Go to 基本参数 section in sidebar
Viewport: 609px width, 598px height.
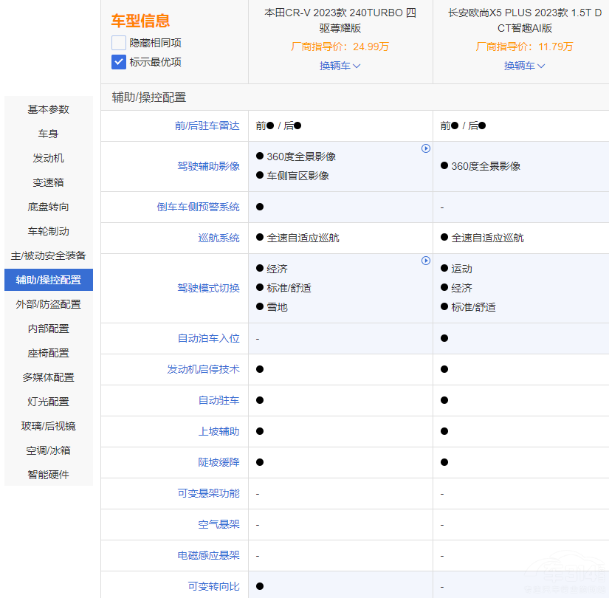[x=49, y=109]
